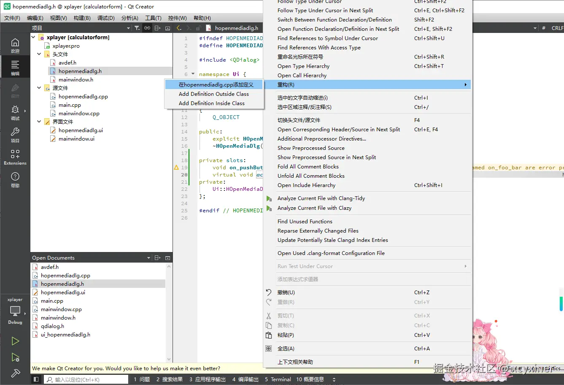The image size is (564, 385).
Task: Open the Open Documents panel dropdown
Action: [x=148, y=258]
